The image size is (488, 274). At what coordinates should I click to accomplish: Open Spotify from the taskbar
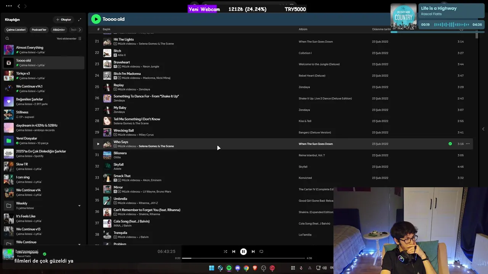coord(229,268)
